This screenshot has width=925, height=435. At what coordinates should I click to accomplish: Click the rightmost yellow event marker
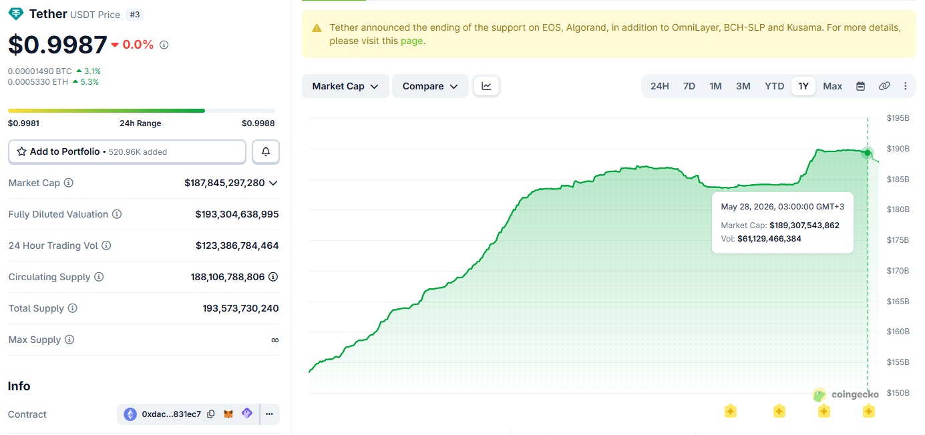pos(868,411)
